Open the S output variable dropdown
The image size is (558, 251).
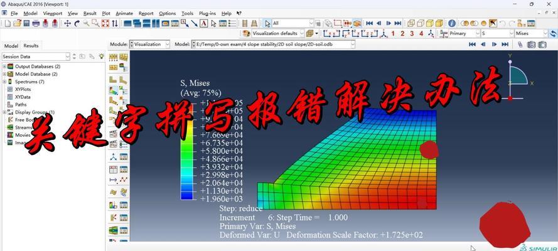[497, 33]
